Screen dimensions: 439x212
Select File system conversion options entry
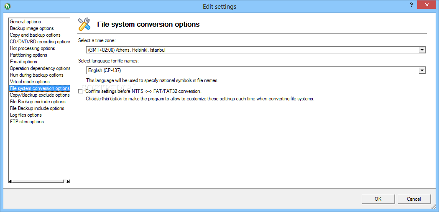39,88
